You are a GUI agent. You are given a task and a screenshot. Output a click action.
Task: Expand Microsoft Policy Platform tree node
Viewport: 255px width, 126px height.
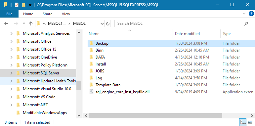pos(11,65)
